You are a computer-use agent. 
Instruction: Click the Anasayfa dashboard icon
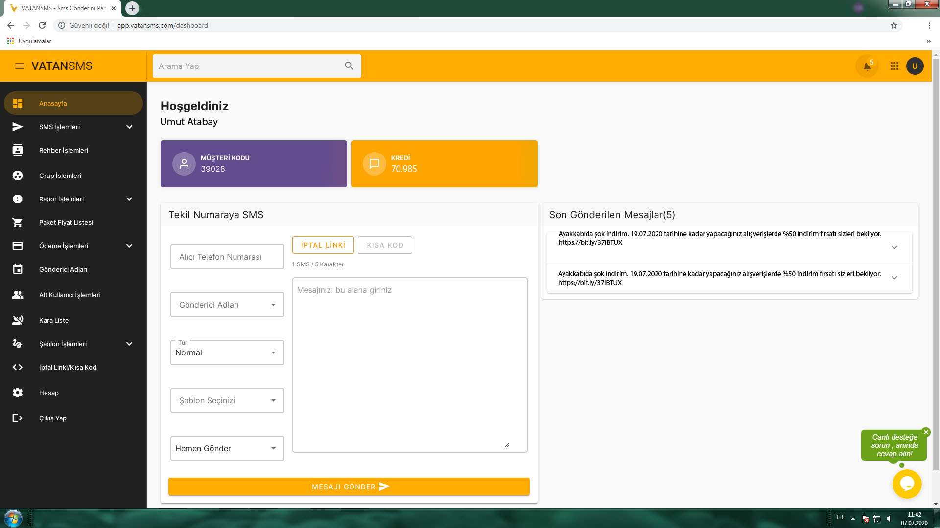(18, 103)
